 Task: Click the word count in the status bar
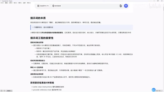pos(158,91)
